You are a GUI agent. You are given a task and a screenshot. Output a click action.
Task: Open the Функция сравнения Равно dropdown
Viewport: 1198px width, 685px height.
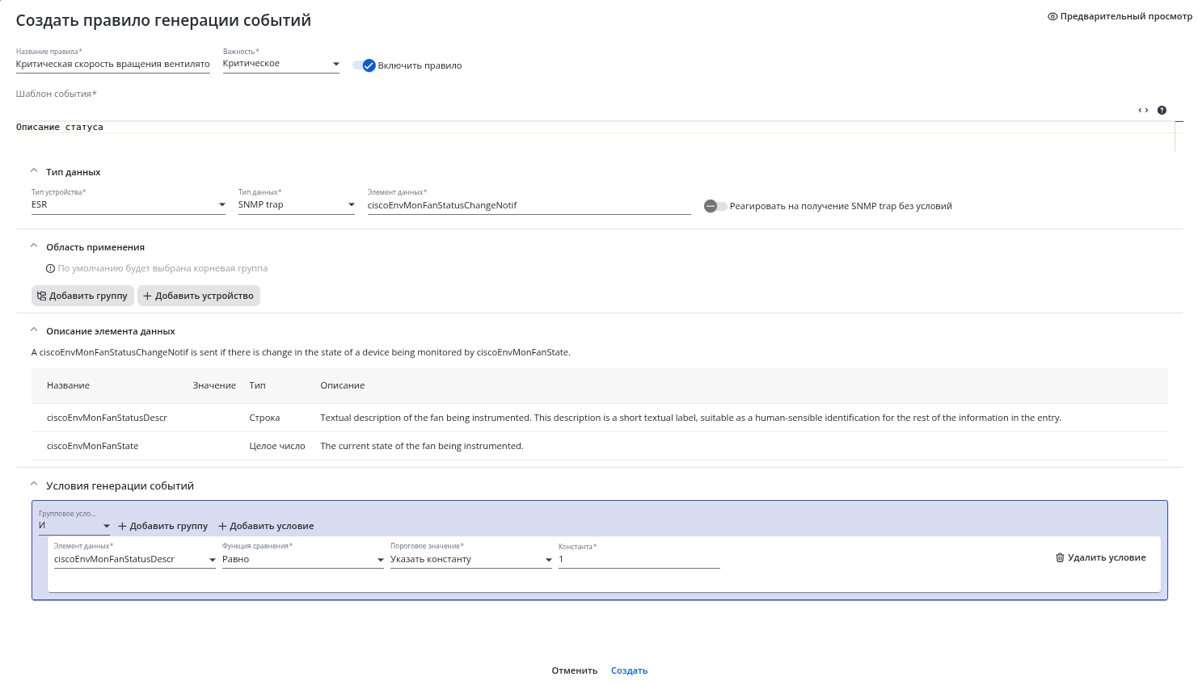[303, 559]
